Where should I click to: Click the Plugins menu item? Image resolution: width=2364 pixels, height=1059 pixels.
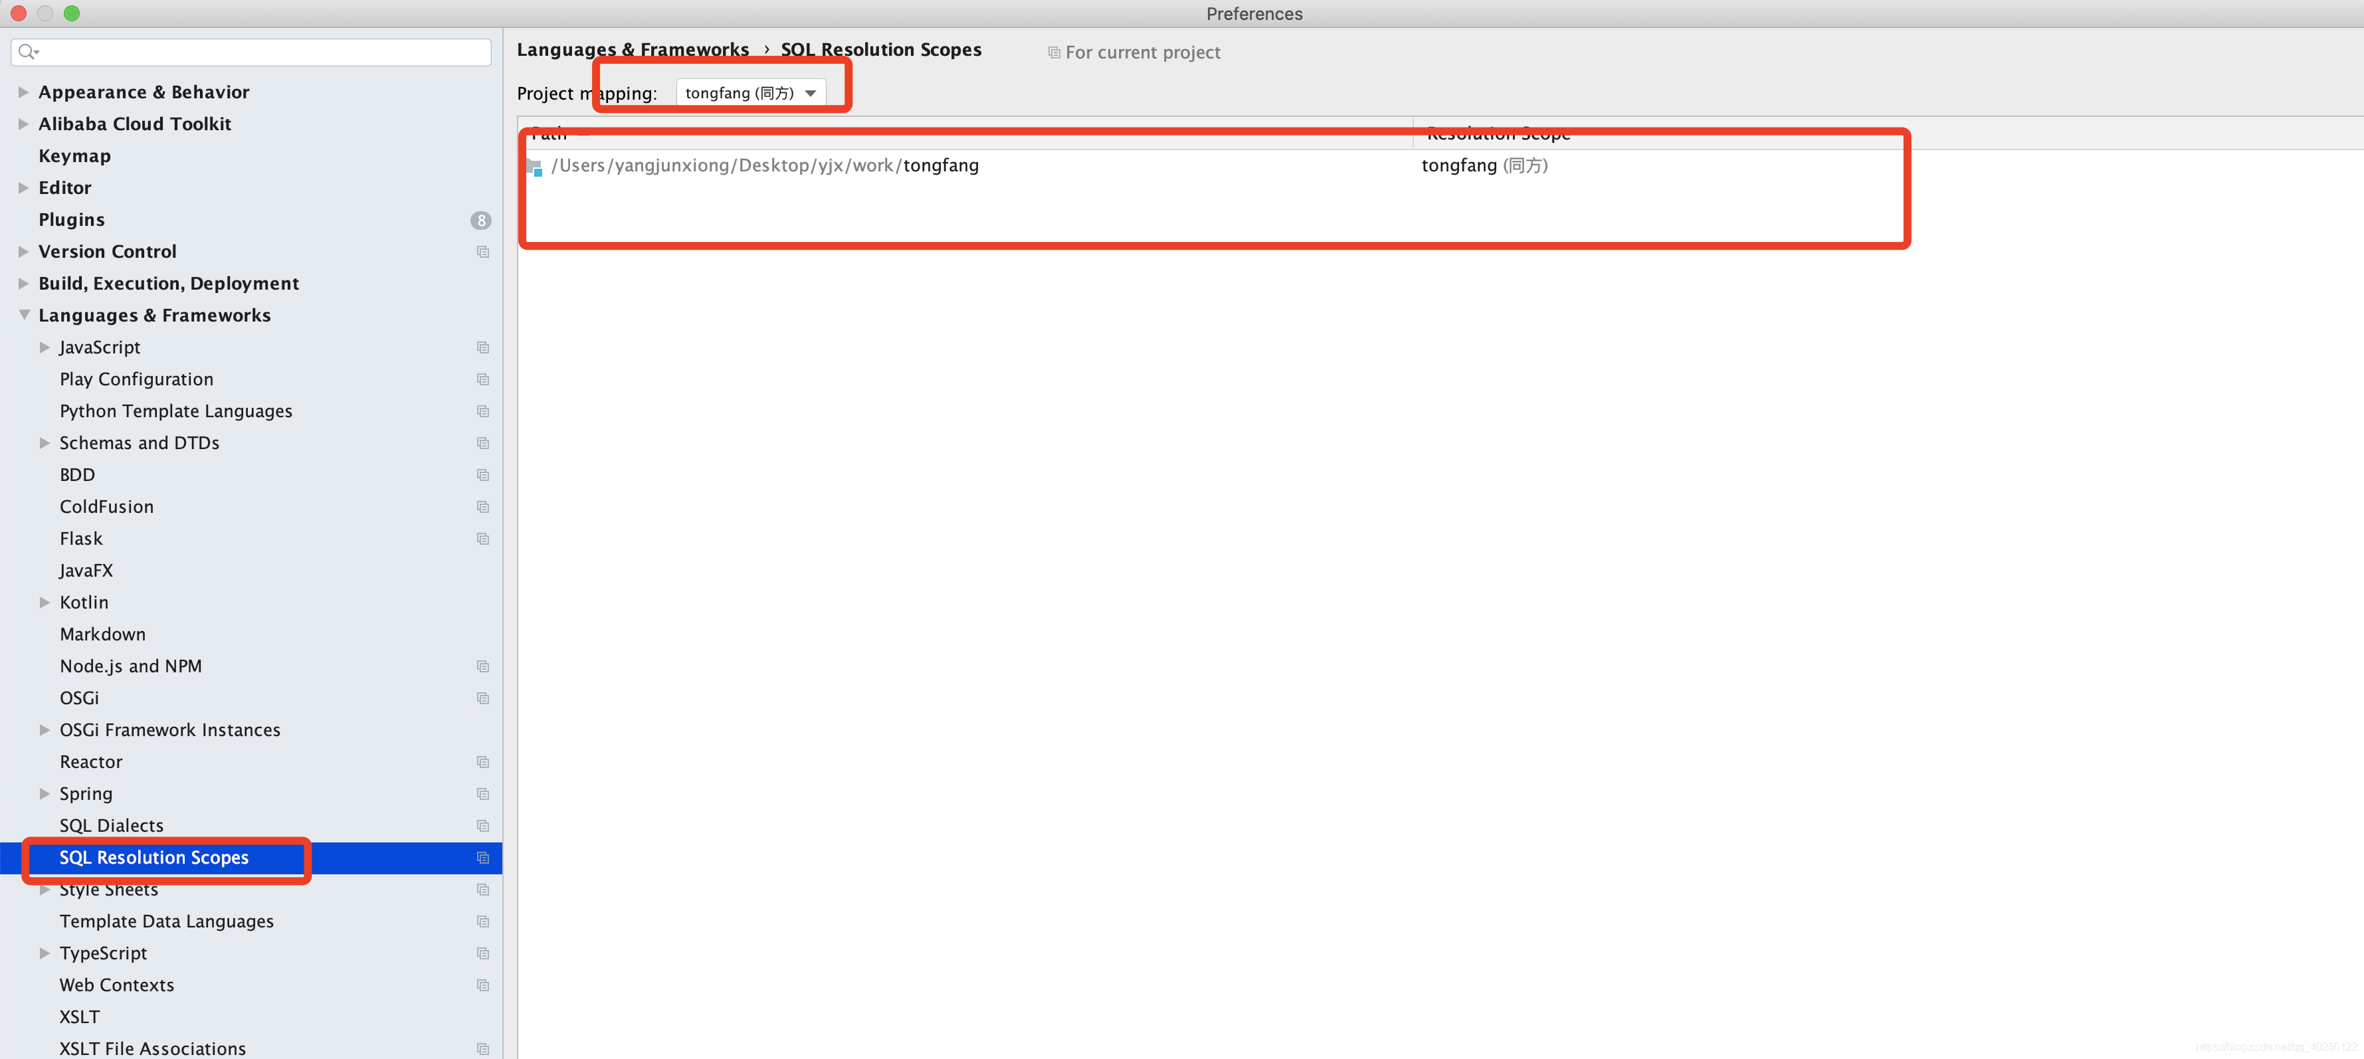[x=71, y=219]
